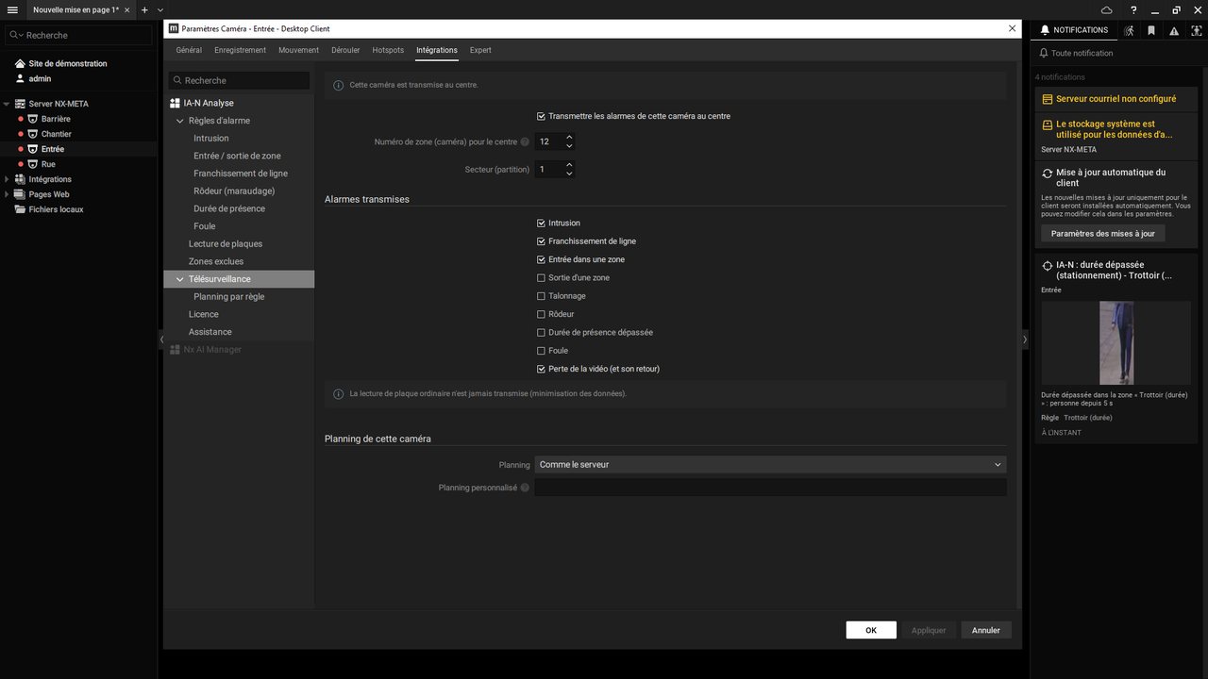Show the motion events panel tab
Image resolution: width=1208 pixels, height=679 pixels.
(x=1129, y=30)
